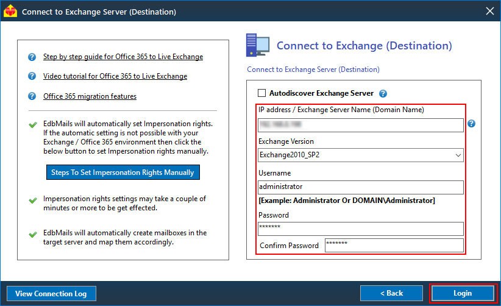Open Video tutorial for Office 365 link
The height and width of the screenshot is (306, 501).
[x=115, y=76]
